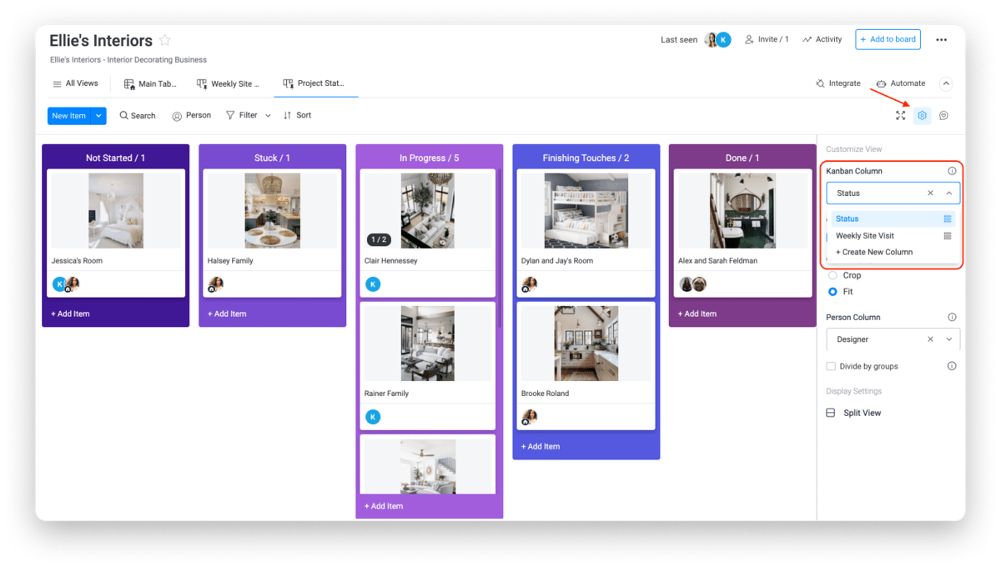Click the Ellie's Interiors board title

click(x=101, y=40)
